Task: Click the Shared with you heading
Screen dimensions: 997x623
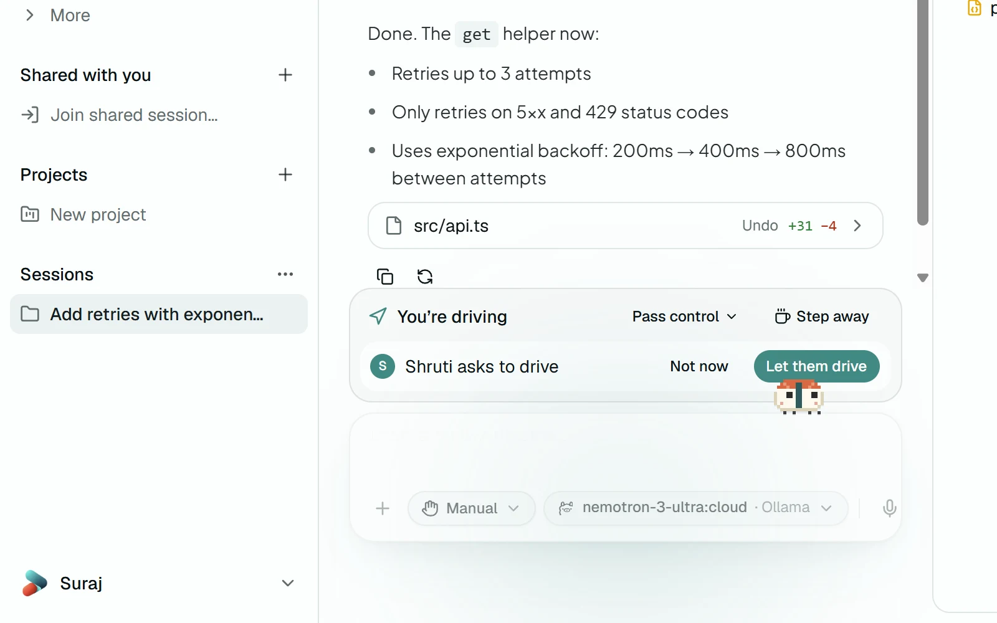Action: tap(85, 75)
